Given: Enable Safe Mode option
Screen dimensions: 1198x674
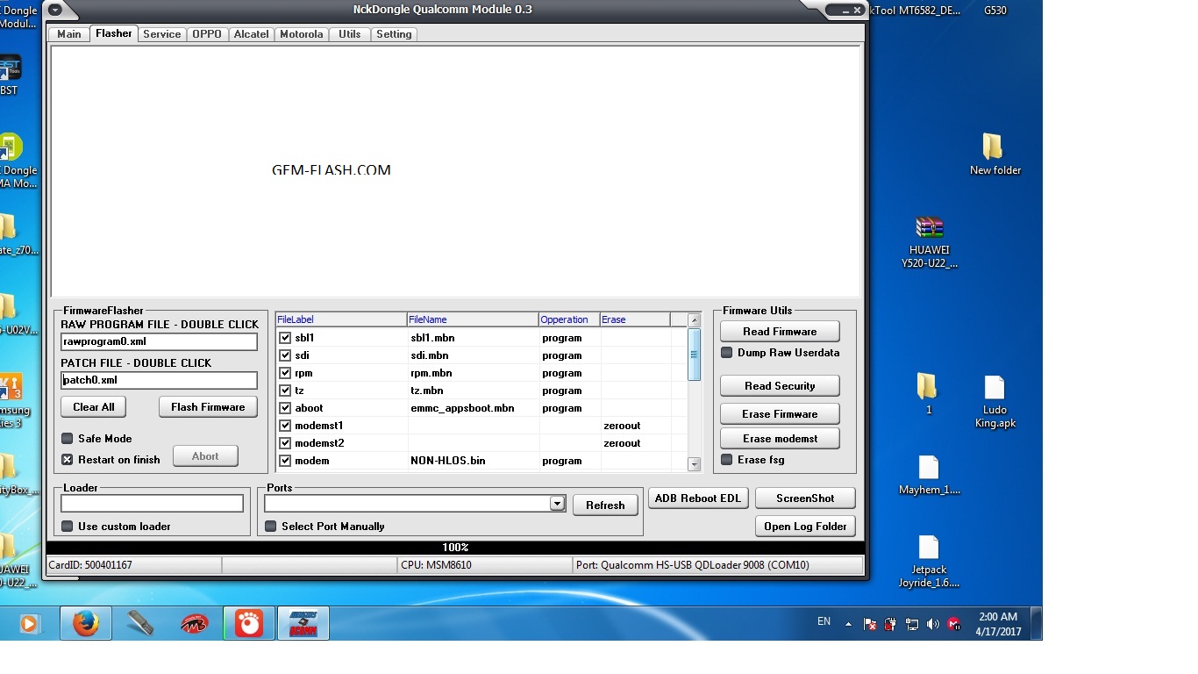Looking at the screenshot, I should click(x=67, y=439).
